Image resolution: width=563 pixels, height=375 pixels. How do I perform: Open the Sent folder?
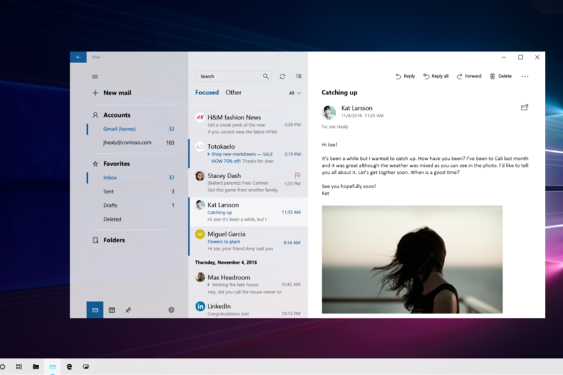tap(131, 192)
